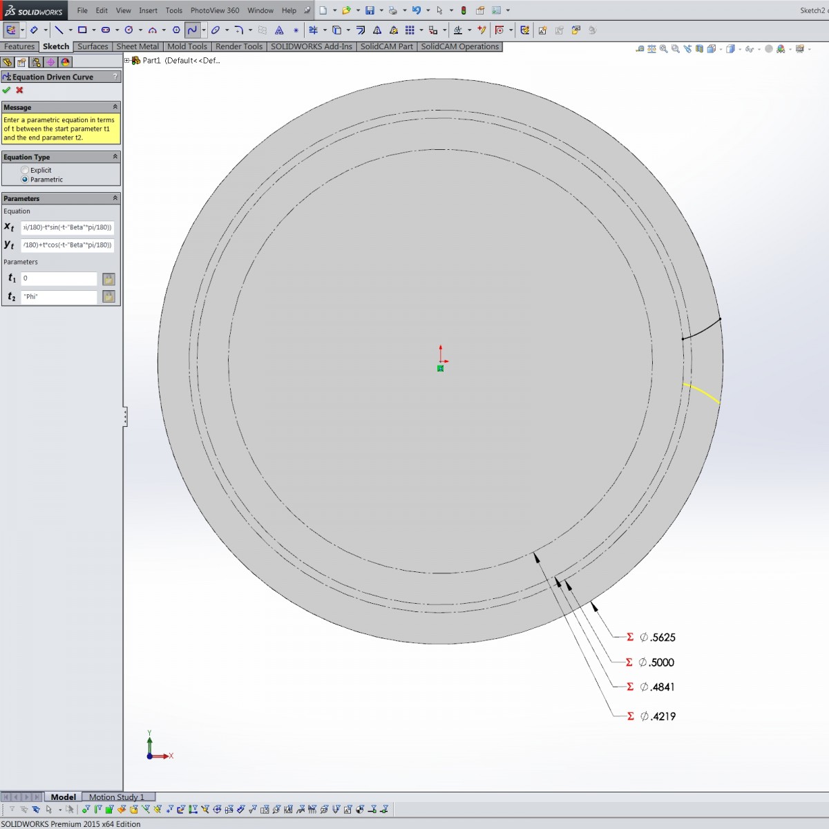The image size is (829, 829).
Task: Select the Circle sketch tool
Action: pos(129,30)
